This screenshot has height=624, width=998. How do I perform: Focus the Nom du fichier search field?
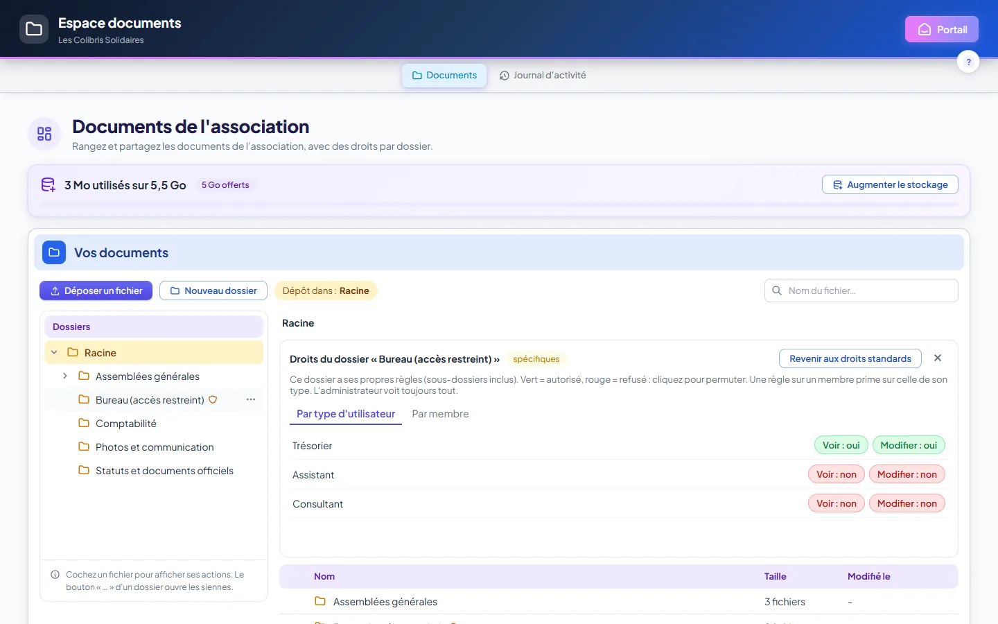point(861,291)
